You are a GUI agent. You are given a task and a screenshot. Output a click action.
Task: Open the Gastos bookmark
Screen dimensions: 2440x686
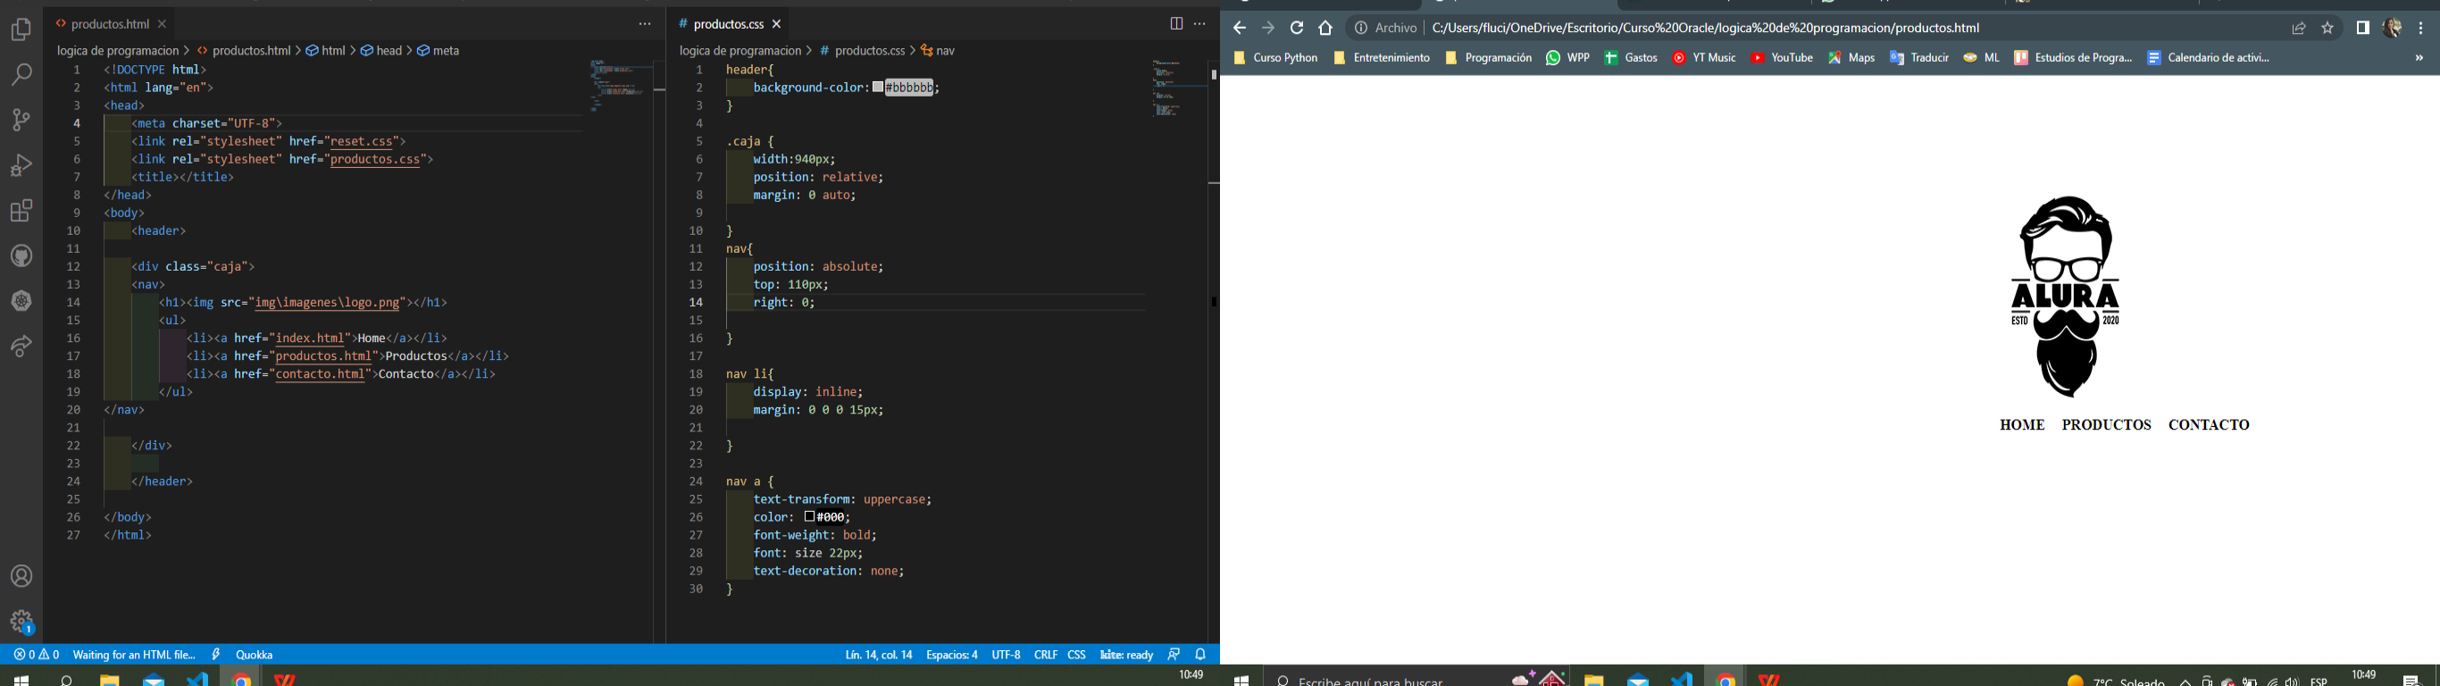coord(1630,58)
